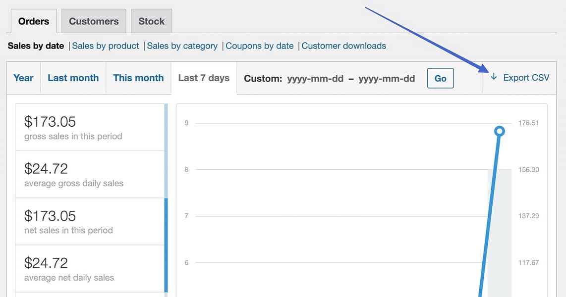Screen dimensions: 566x297
Task: Select the Last 7 days range
Action: click(x=203, y=78)
